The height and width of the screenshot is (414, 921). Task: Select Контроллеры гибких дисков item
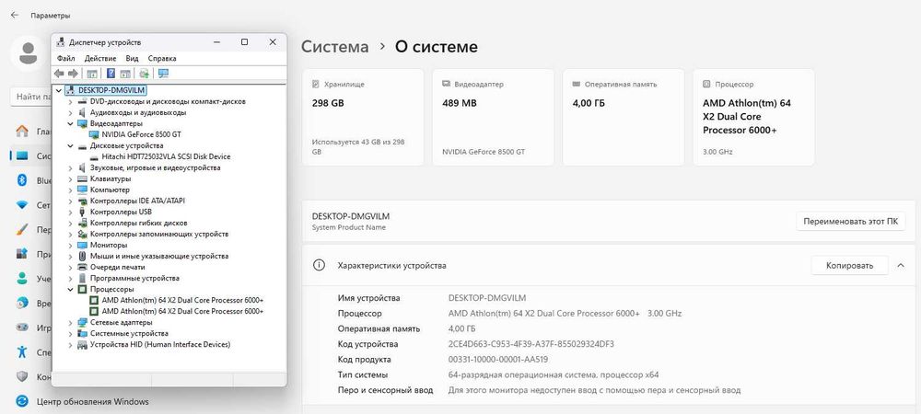(139, 223)
